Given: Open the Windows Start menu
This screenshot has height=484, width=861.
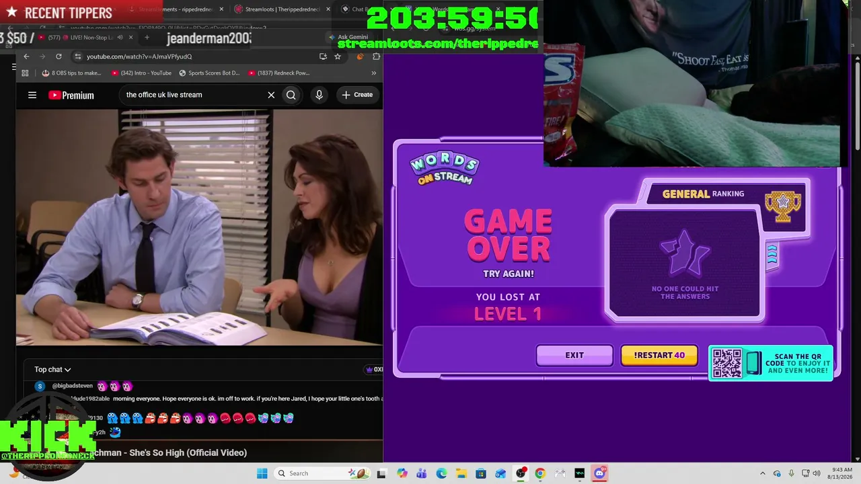Looking at the screenshot, I should click(262, 473).
